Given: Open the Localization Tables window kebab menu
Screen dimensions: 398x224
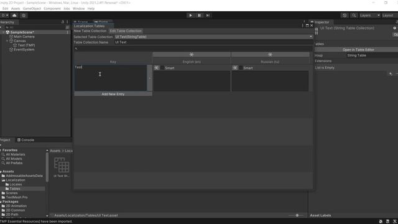Looking at the screenshot, I should coord(303,26).
